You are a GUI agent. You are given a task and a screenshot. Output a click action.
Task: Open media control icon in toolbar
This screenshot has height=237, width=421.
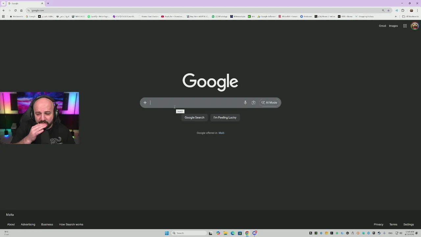pos(397,10)
